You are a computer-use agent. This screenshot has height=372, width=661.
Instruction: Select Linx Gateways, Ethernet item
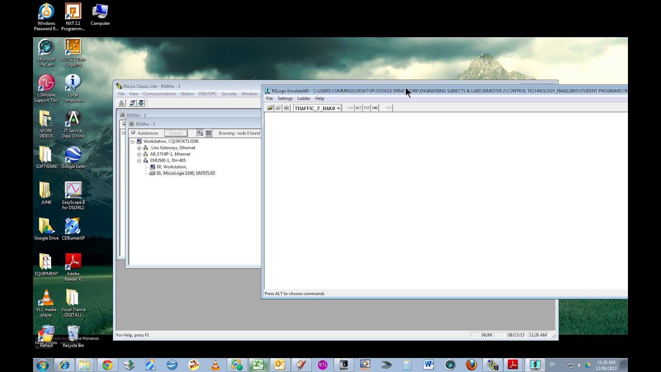[x=173, y=148]
